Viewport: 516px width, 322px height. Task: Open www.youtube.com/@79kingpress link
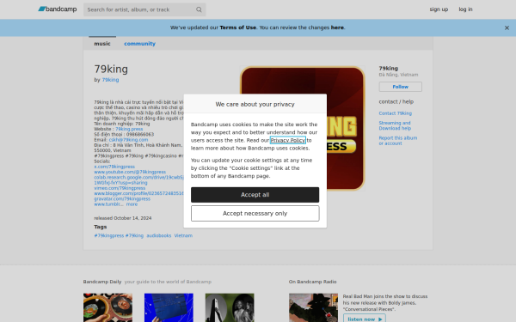[x=130, y=172]
